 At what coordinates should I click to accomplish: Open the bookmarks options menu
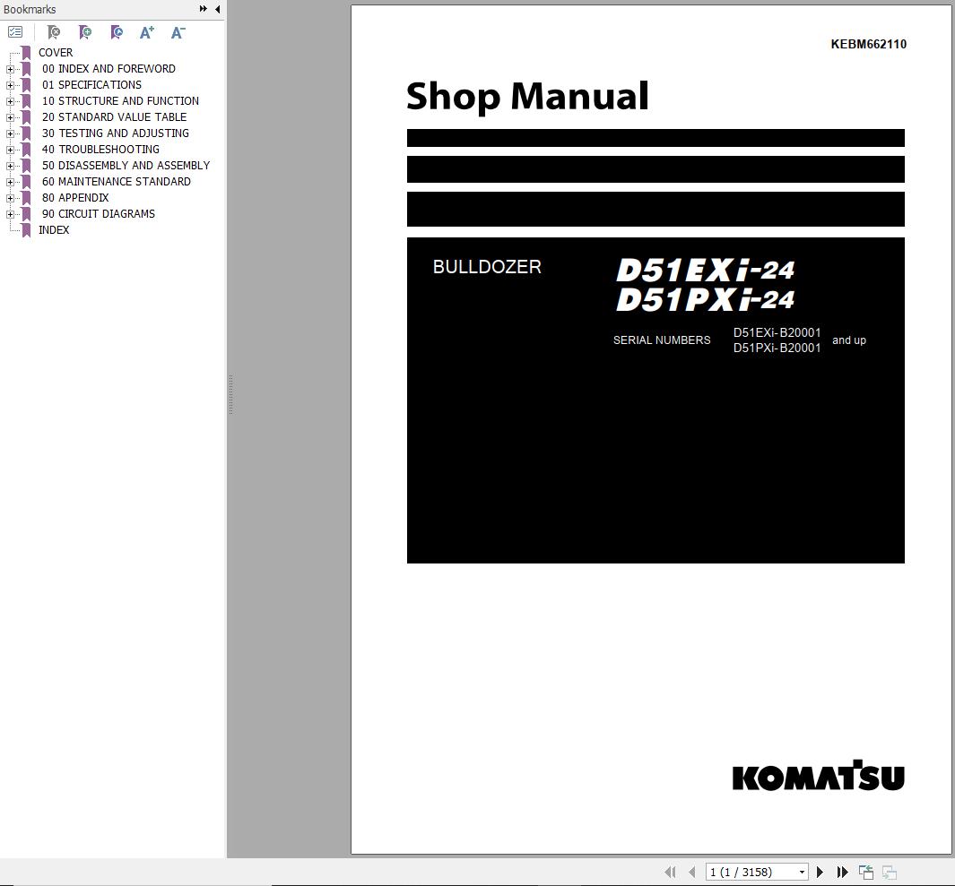(14, 31)
